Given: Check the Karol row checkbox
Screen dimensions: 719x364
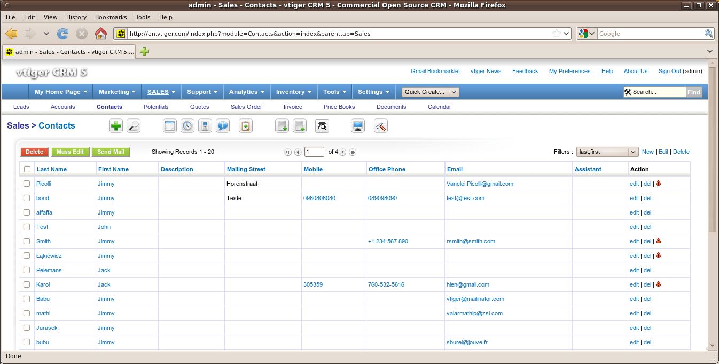Looking at the screenshot, I should coord(27,284).
